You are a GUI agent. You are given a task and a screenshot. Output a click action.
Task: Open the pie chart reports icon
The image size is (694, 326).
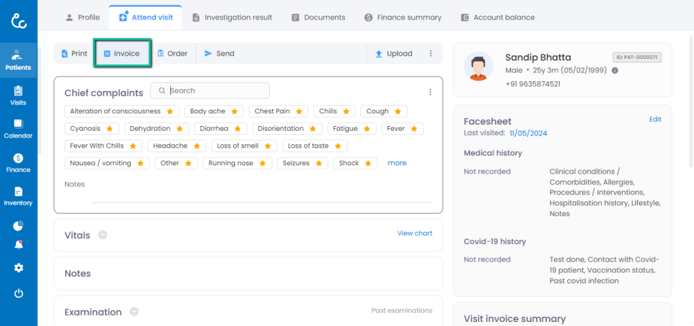point(18,225)
